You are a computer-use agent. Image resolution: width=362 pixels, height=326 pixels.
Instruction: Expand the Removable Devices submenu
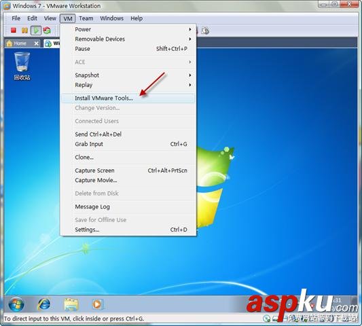128,39
